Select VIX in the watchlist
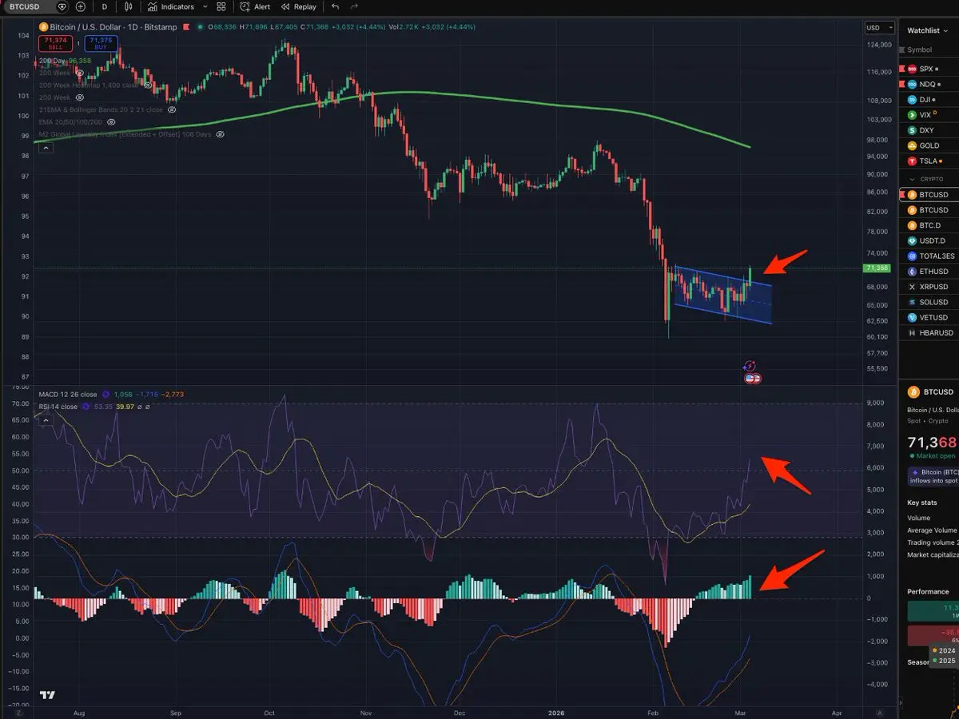959x719 pixels. [929, 115]
